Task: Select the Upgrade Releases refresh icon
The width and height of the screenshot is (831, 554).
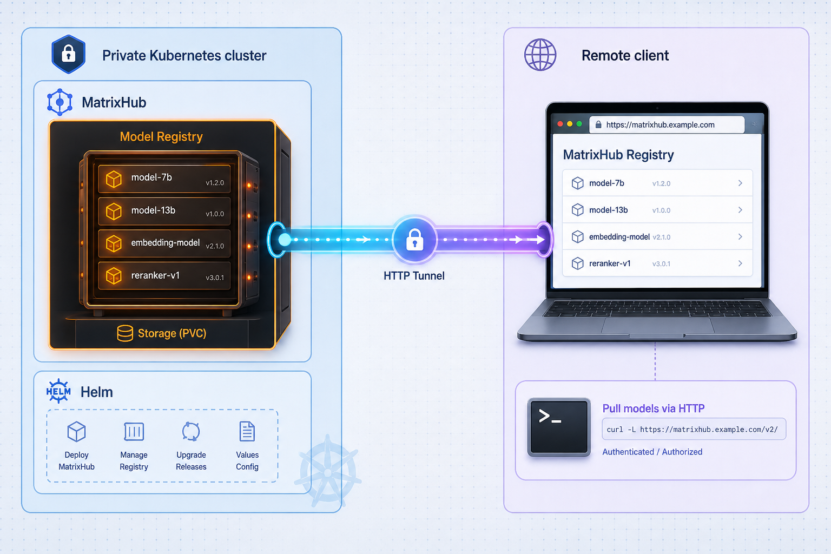Action: pos(191,432)
